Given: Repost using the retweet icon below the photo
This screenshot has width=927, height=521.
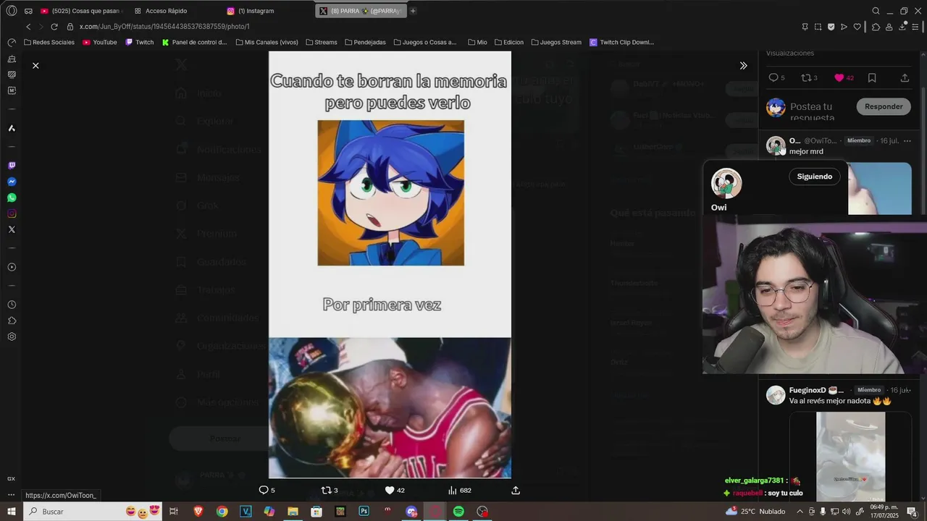Looking at the screenshot, I should tap(326, 490).
